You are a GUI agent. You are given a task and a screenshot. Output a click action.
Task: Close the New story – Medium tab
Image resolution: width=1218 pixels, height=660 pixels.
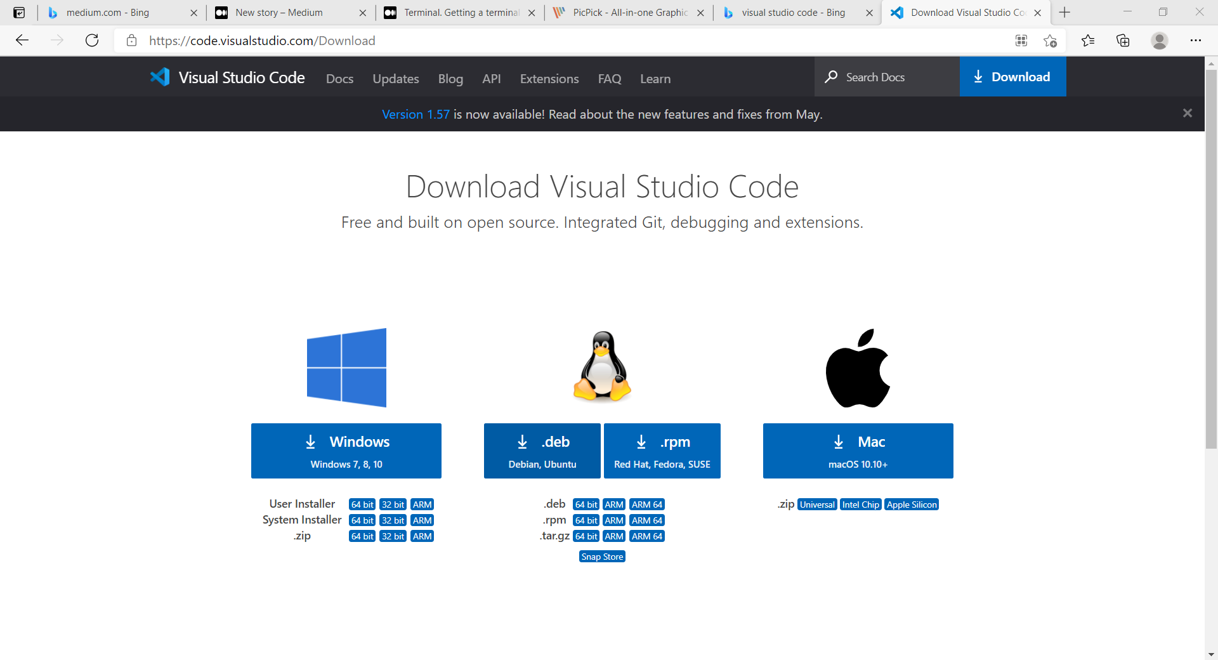(363, 13)
